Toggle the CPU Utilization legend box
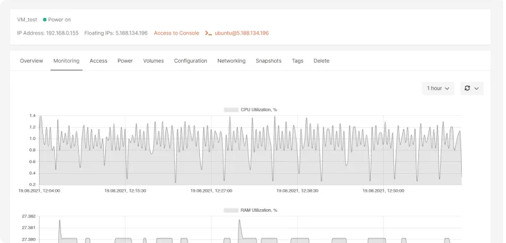506x243 pixels. pos(231,110)
